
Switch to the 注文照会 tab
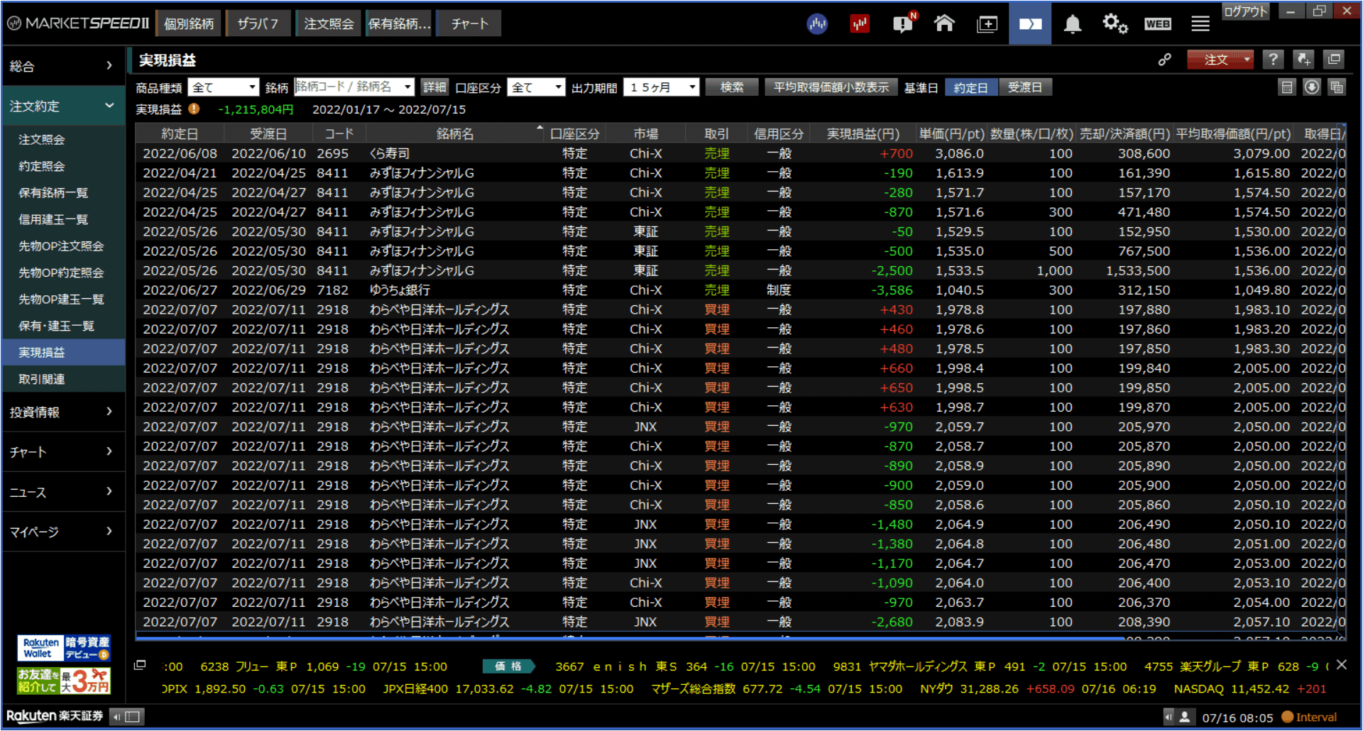click(329, 23)
